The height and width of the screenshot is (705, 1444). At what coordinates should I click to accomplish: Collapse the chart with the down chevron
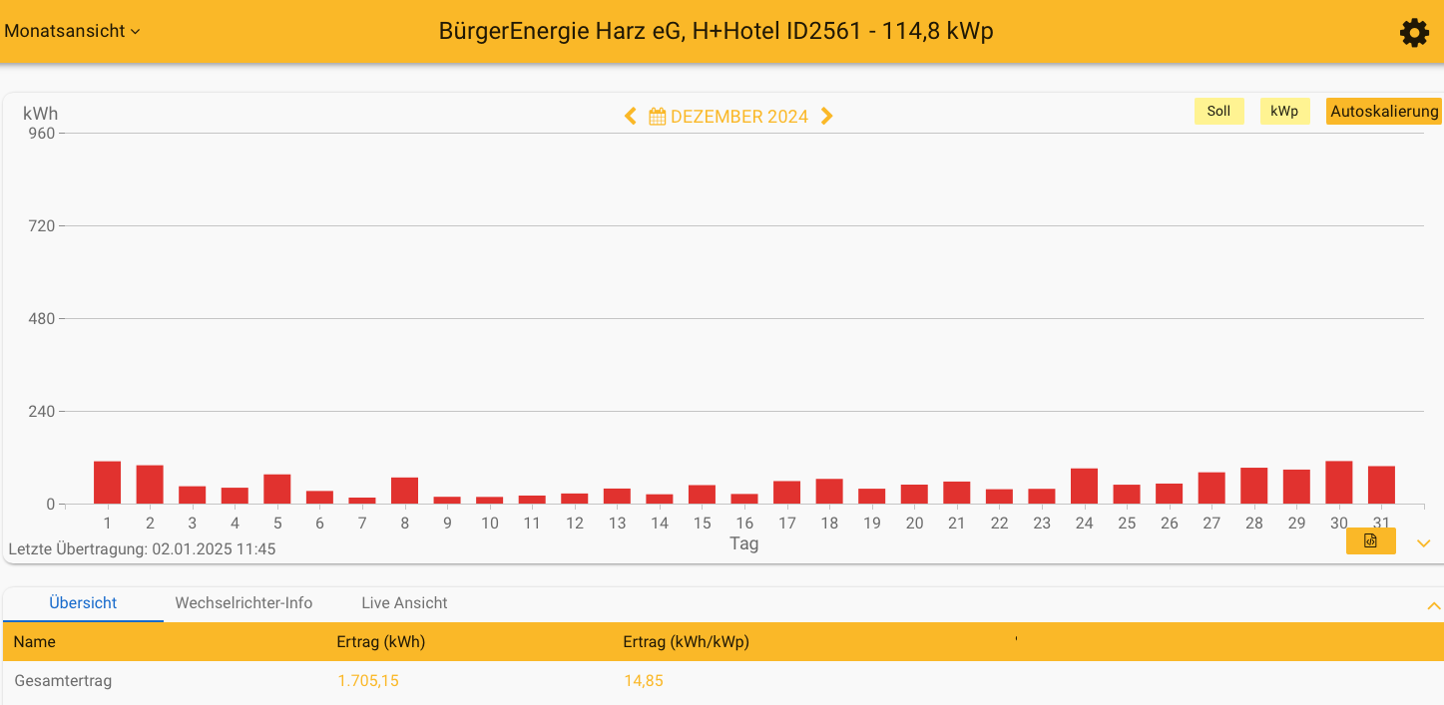point(1423,543)
